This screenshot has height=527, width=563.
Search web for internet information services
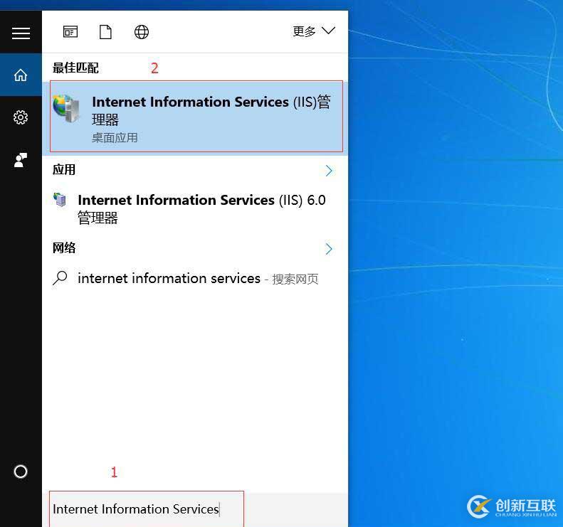click(x=195, y=278)
